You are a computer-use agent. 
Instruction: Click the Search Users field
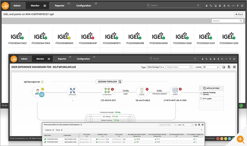click(x=179, y=67)
